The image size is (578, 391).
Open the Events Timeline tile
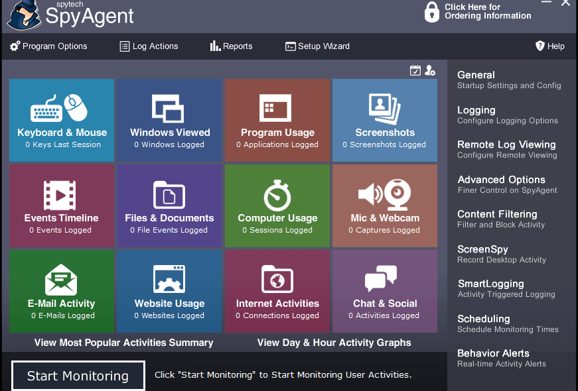coord(62,206)
